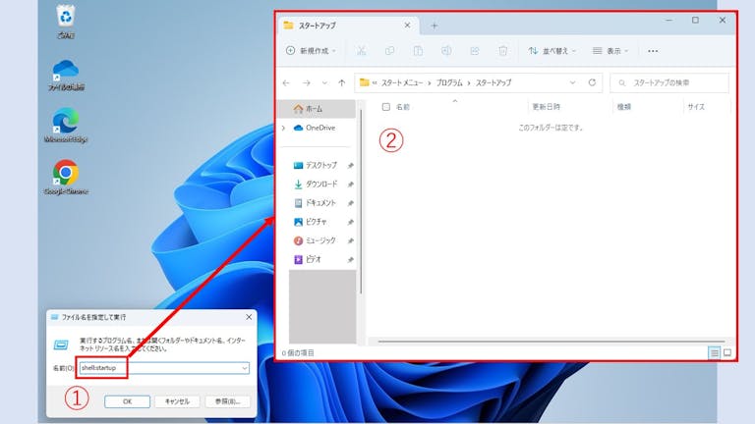
Task: Click the Share icon in Explorer toolbar
Action: 475,51
